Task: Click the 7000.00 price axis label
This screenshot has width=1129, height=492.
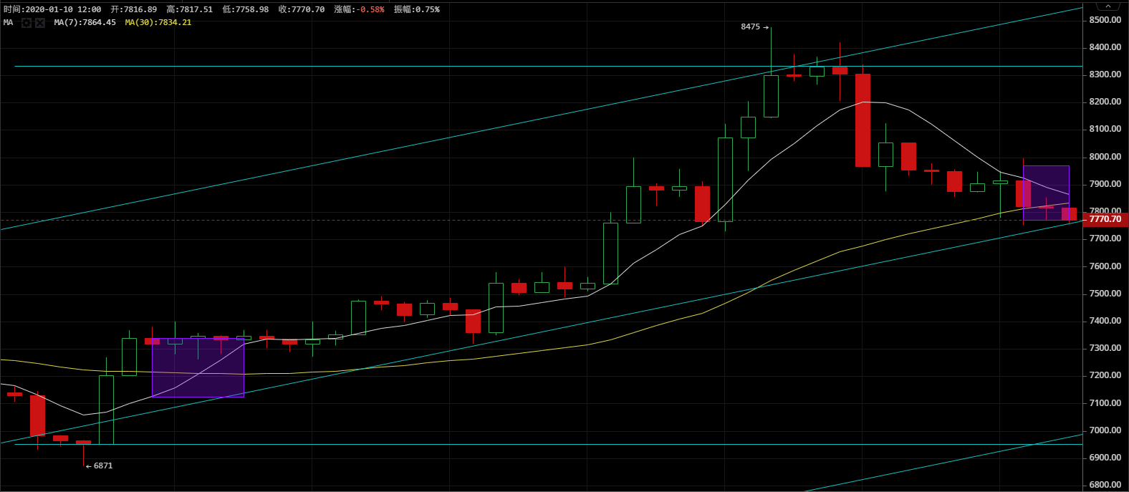Action: (1105, 430)
